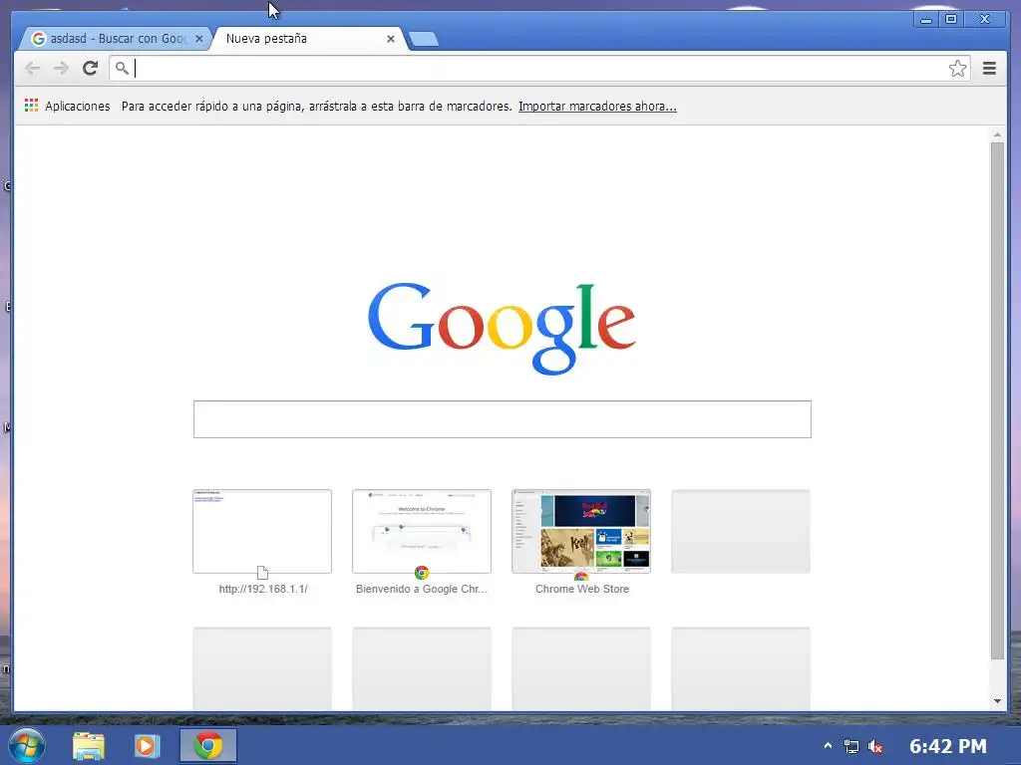Maximize the Chrome window
Viewport: 1021px width, 765px height.
(x=951, y=20)
